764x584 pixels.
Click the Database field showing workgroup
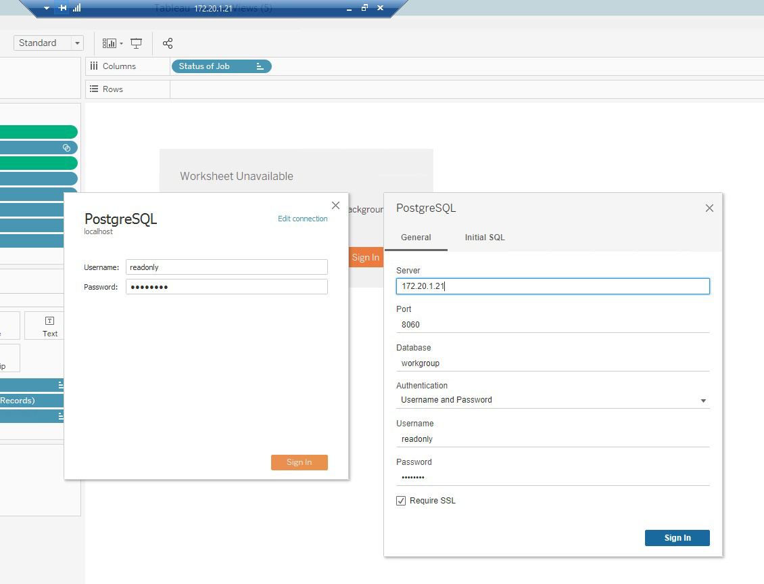(552, 363)
